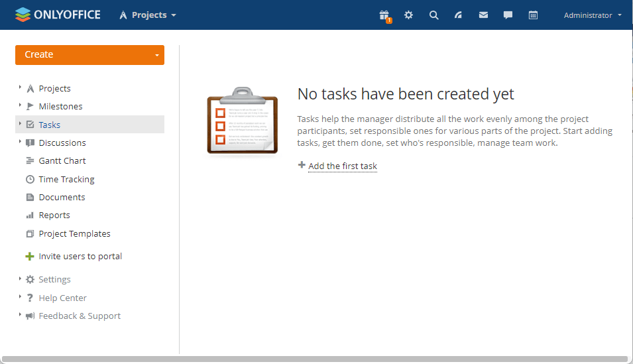
Task: Open the mail envelope icon
Action: pos(483,15)
